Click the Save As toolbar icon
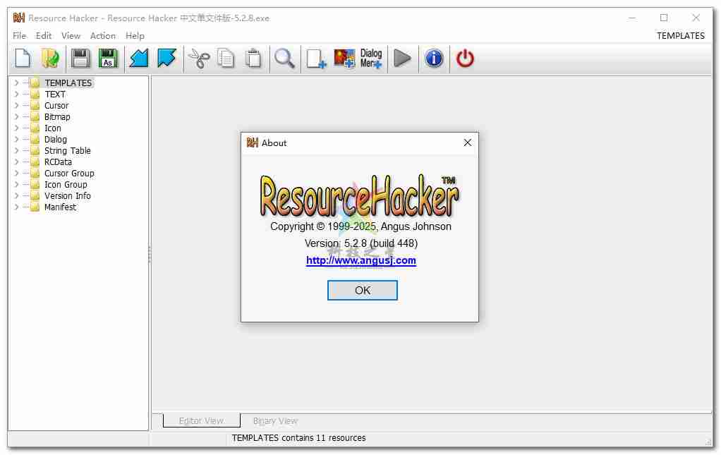721x455 pixels. [x=108, y=59]
